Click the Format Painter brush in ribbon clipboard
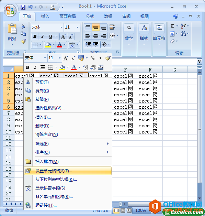The height and width of the screenshot is (216, 205). pos(23,41)
